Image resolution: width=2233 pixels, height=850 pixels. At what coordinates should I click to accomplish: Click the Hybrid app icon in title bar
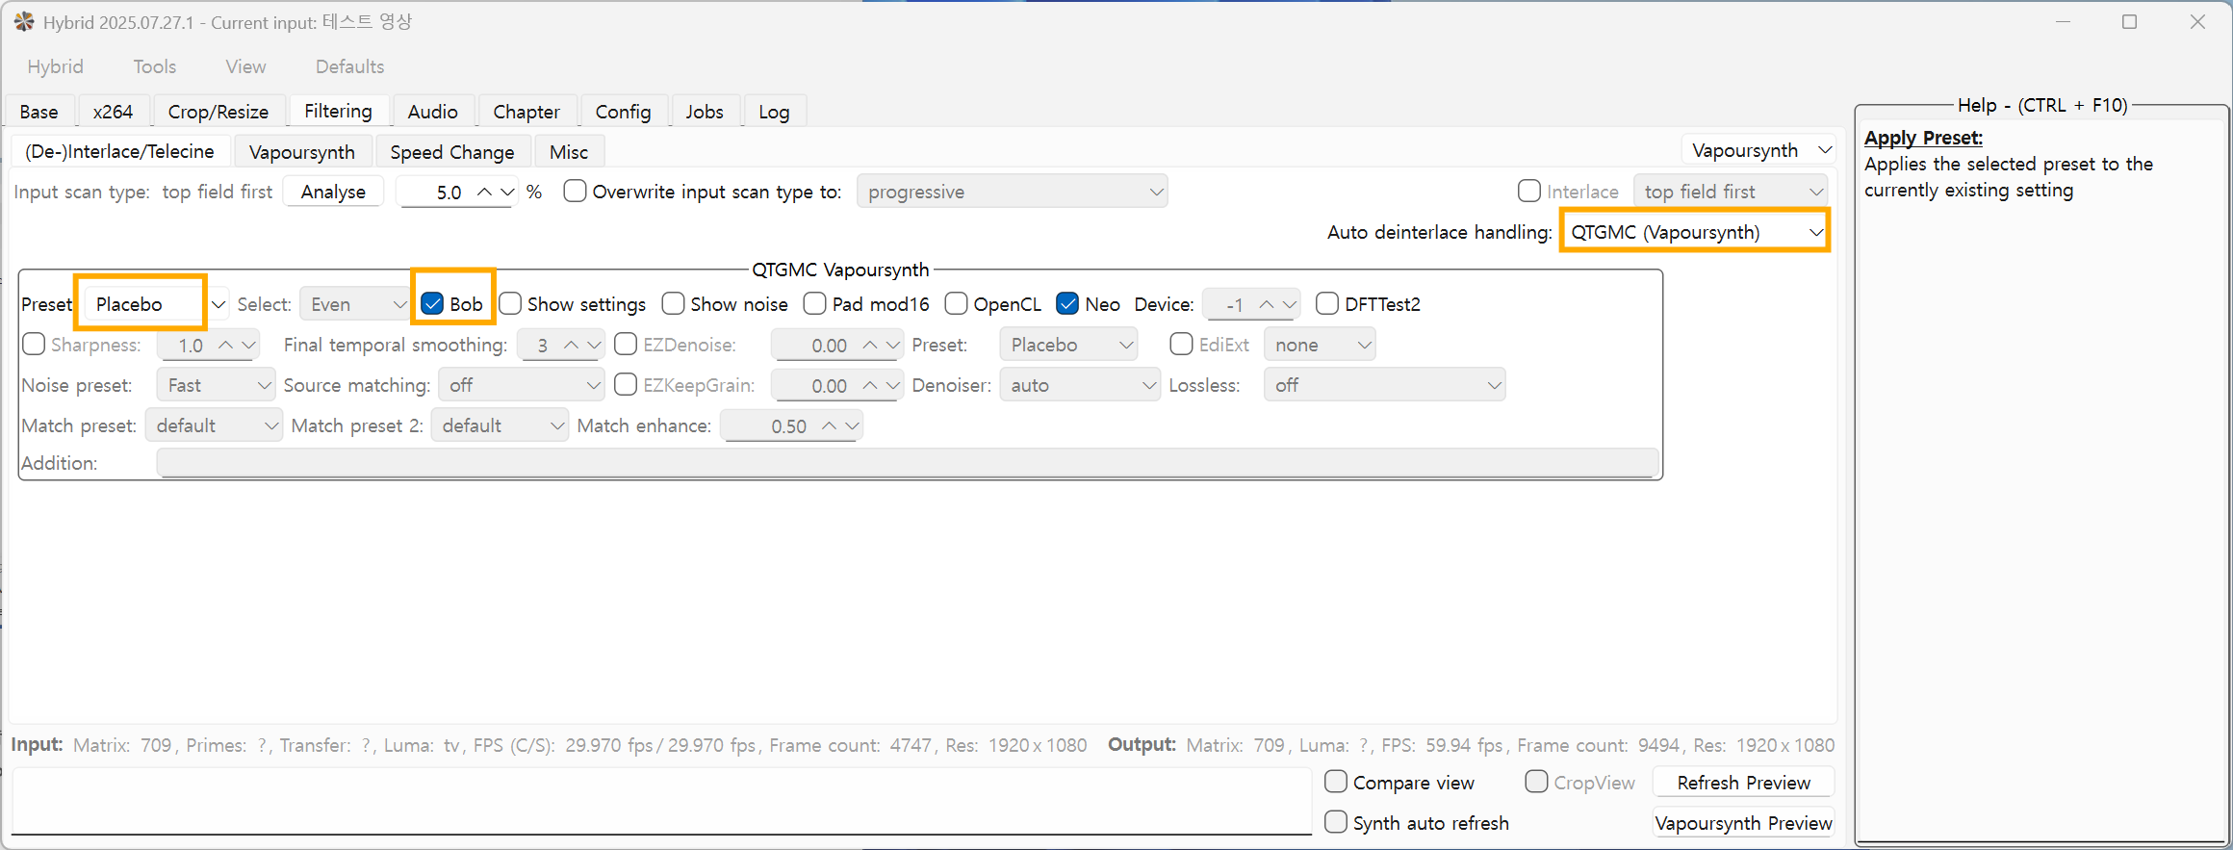click(x=24, y=21)
